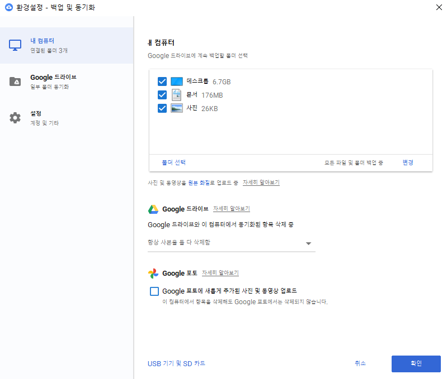The height and width of the screenshot is (379, 447).
Task: Close the 환경설정 window
Action: pyautogui.click(x=439, y=7)
